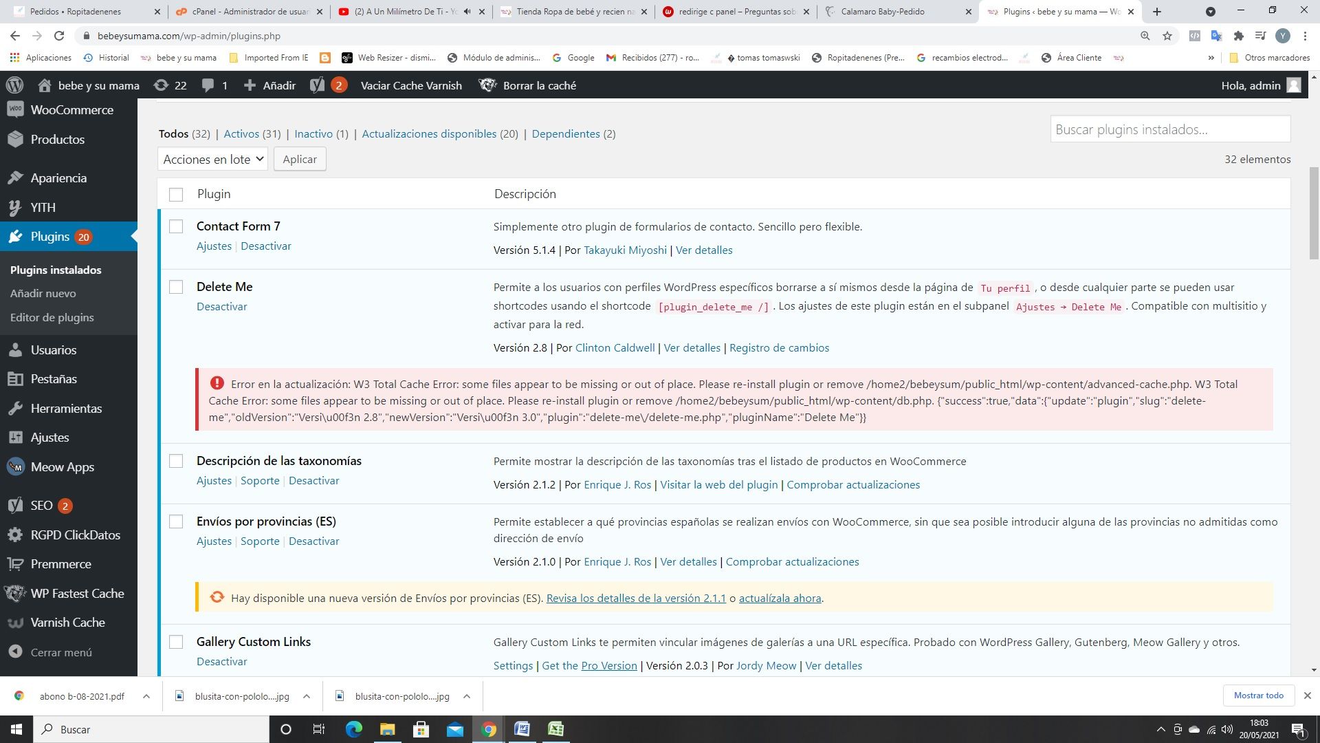Check the Envíos por provincias (ES) checkbox
Screen dimensions: 1320x743
[x=176, y=521]
